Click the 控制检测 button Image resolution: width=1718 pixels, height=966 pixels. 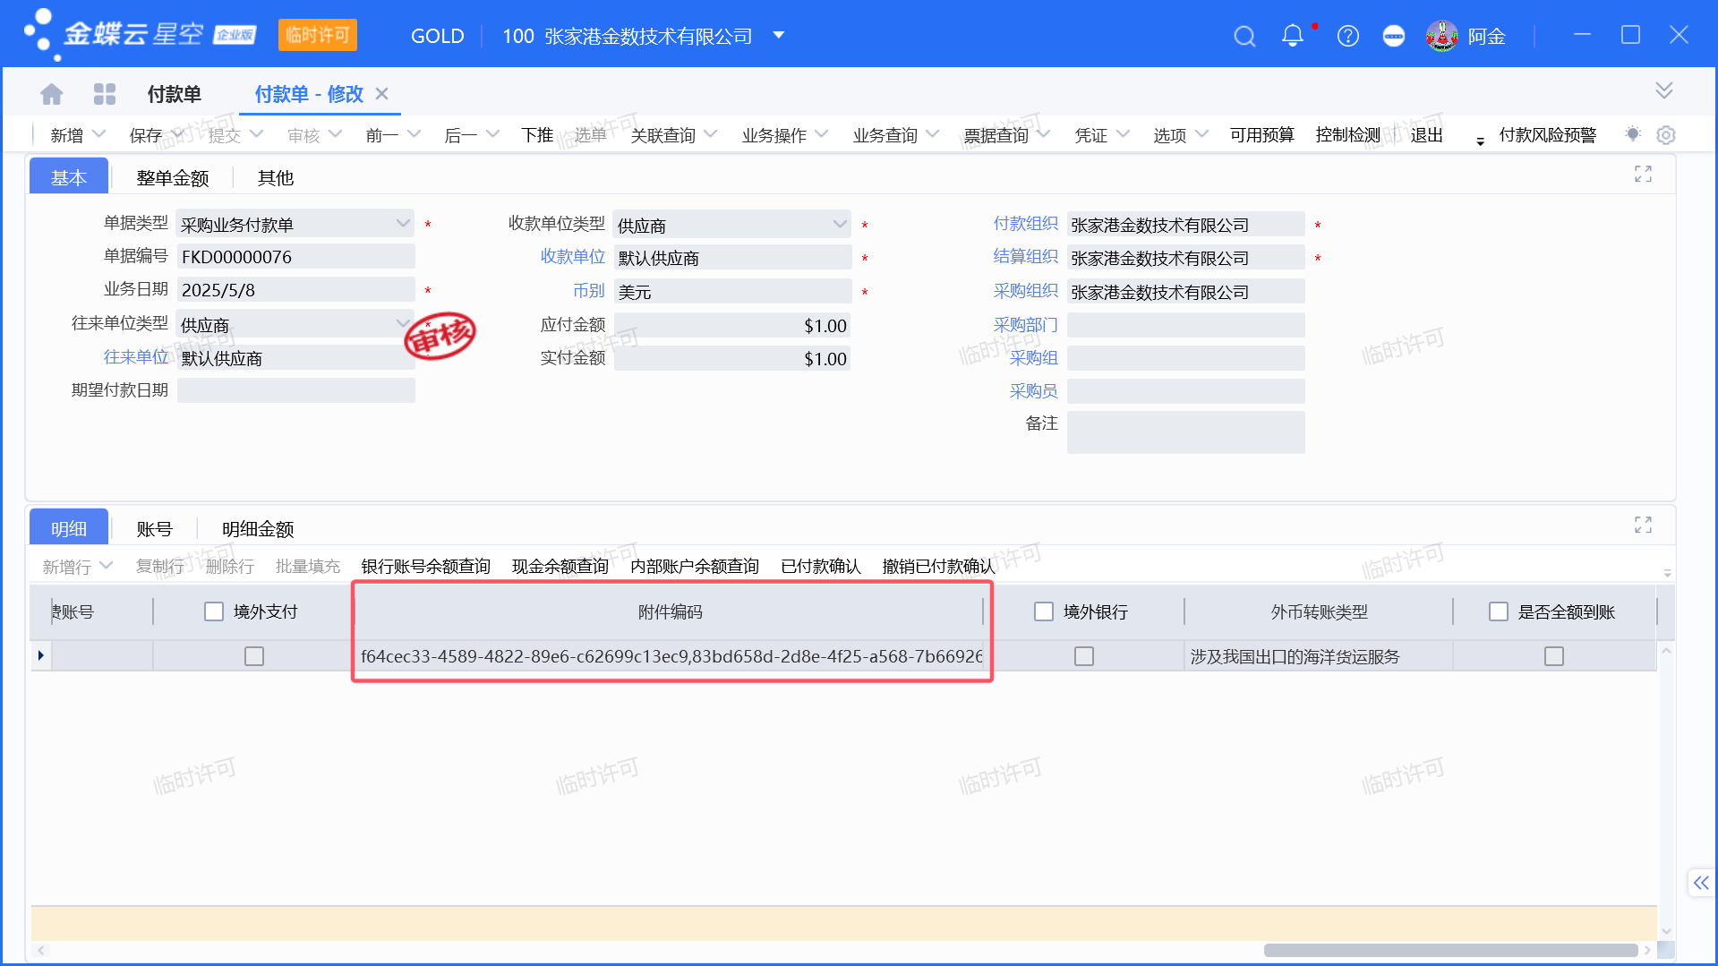[x=1347, y=135]
